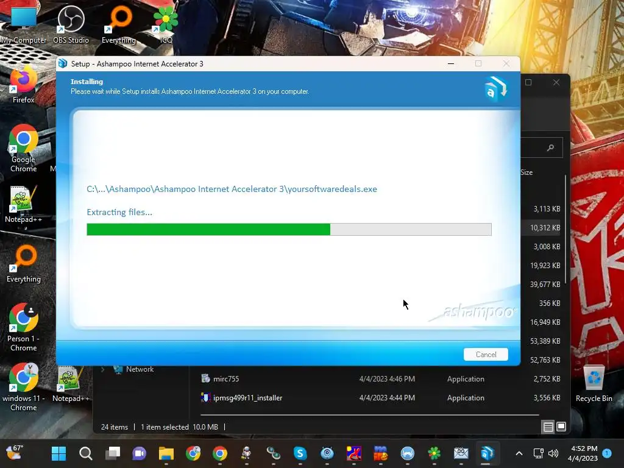
Task: Open the Person 1 - Chrome shortcut
Action: (x=24, y=327)
